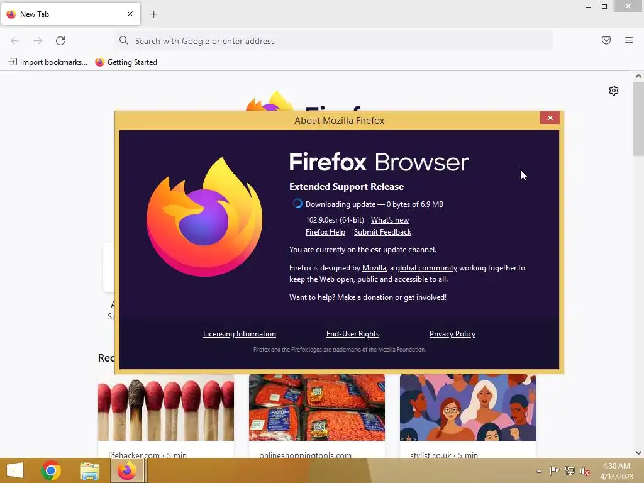Select the New Tab tab

coord(70,14)
